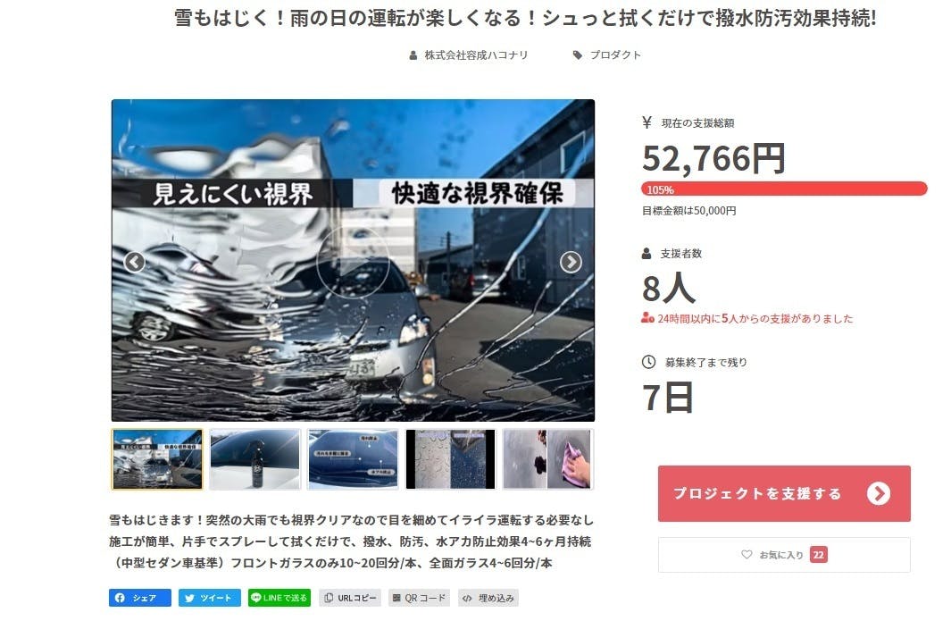Select the first thumbnail of windshield comparison

click(157, 459)
